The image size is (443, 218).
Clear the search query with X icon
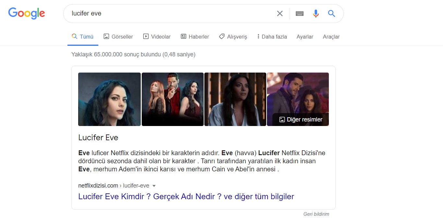(x=280, y=13)
